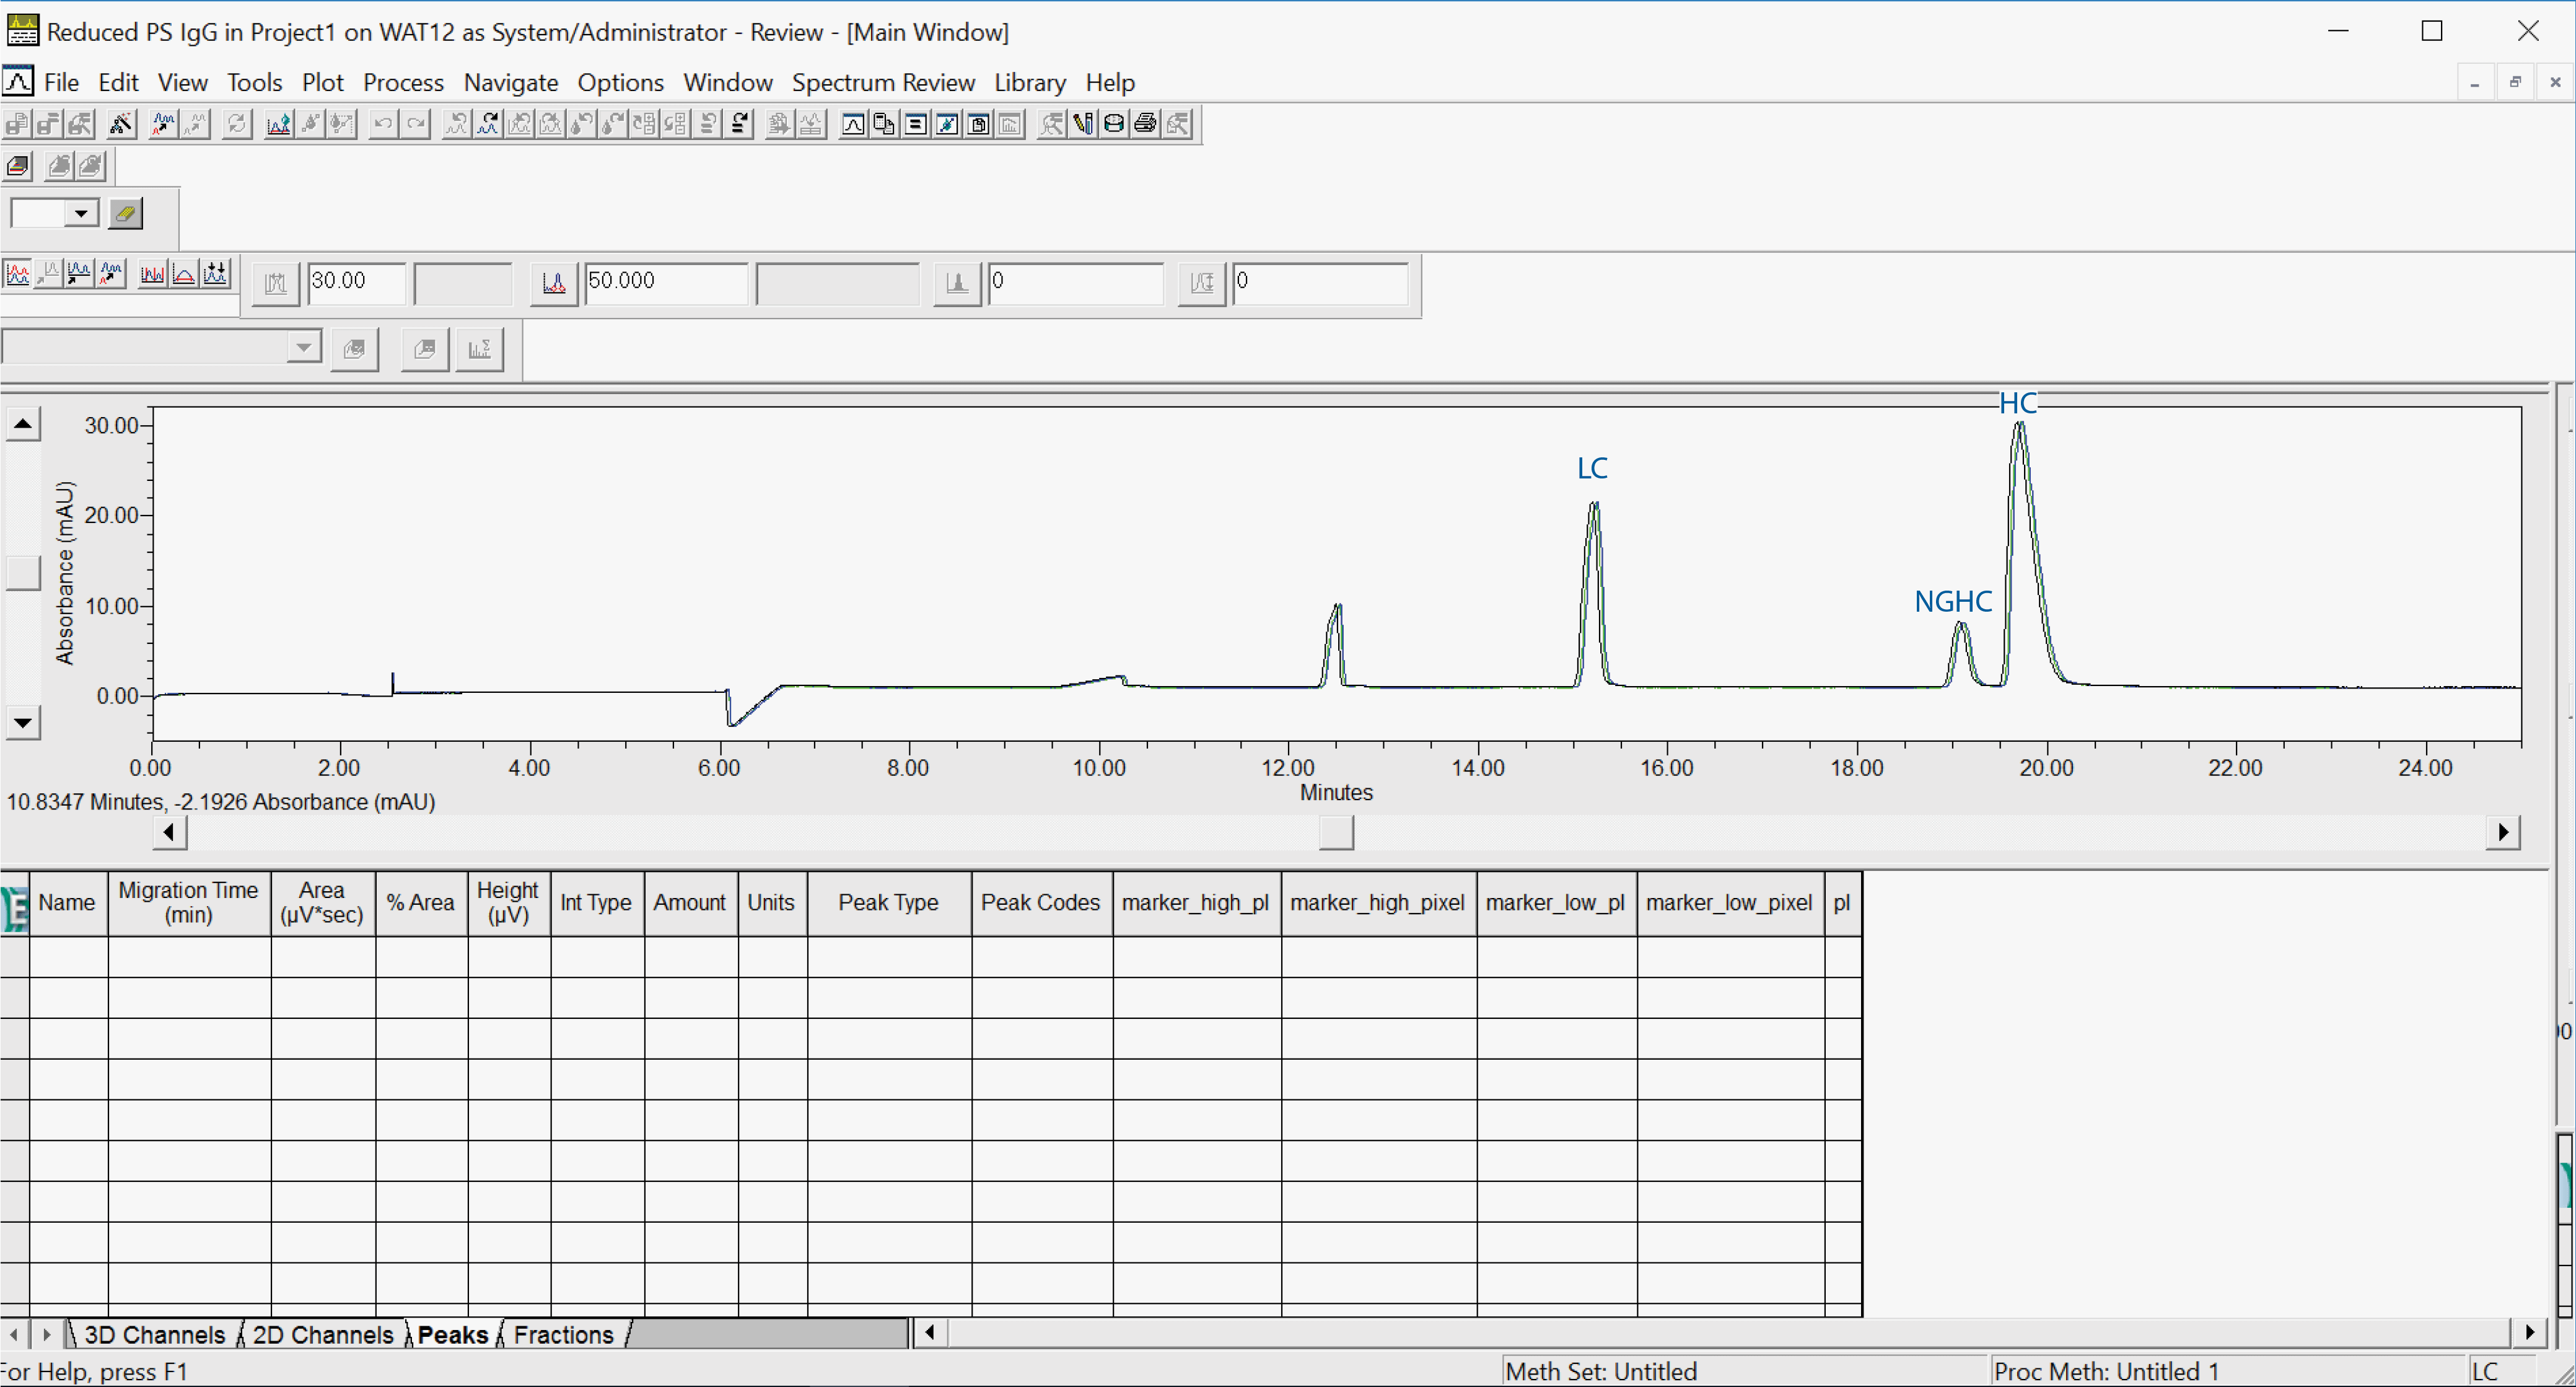Toggle the red peak fill display

152,274
